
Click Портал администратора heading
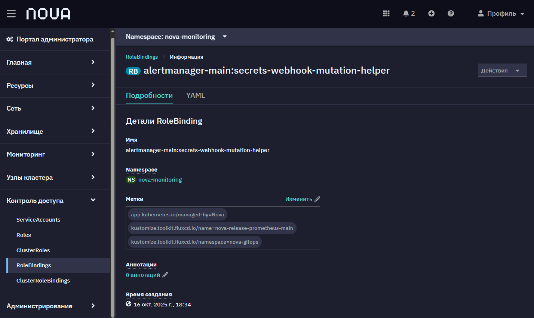[x=55, y=39]
